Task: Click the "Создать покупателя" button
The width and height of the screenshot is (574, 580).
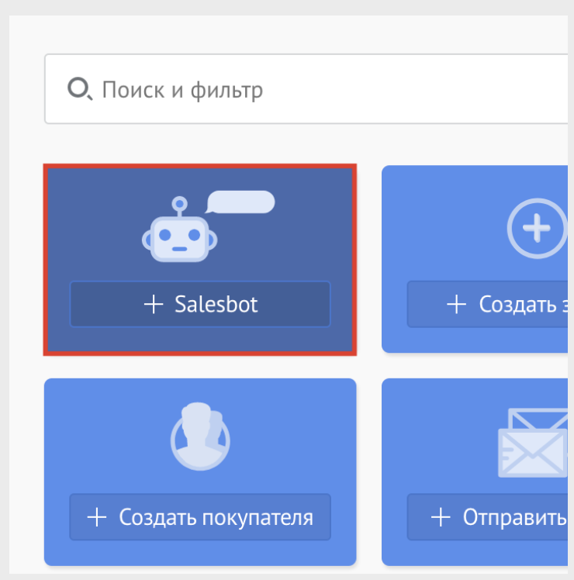Action: (x=200, y=516)
